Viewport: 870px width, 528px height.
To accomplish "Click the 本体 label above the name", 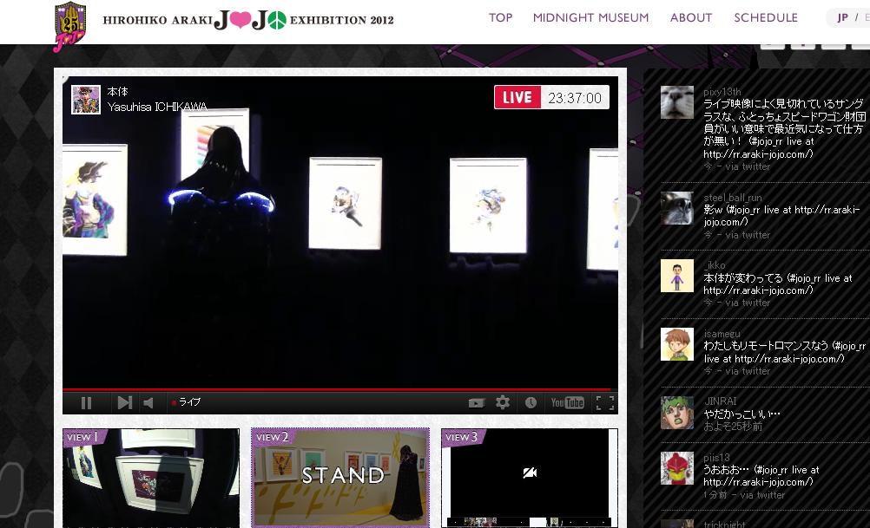I will 117,91.
